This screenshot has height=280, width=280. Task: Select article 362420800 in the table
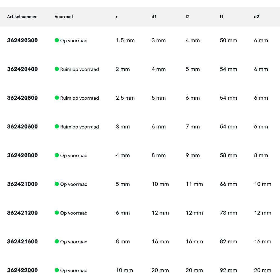point(22,155)
